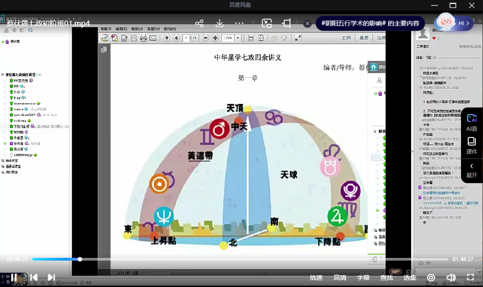This screenshot has width=483, height=287.
Task: Open the zoom percentage dropdown arrow
Action: coord(238,38)
